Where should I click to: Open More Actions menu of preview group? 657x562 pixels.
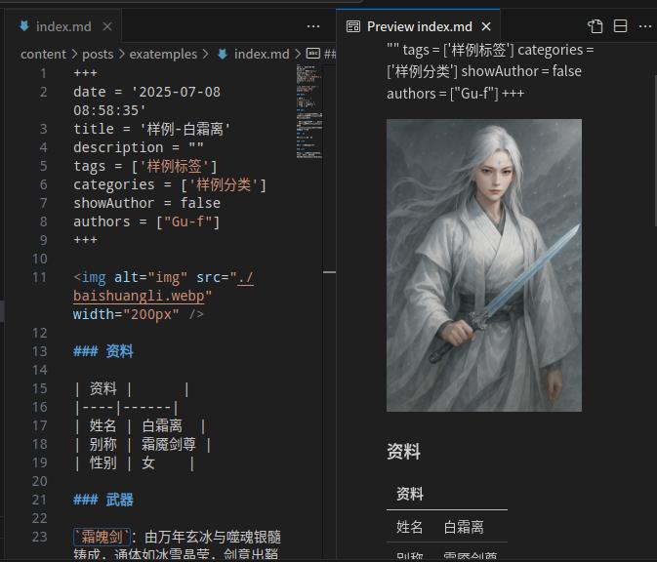(x=643, y=26)
